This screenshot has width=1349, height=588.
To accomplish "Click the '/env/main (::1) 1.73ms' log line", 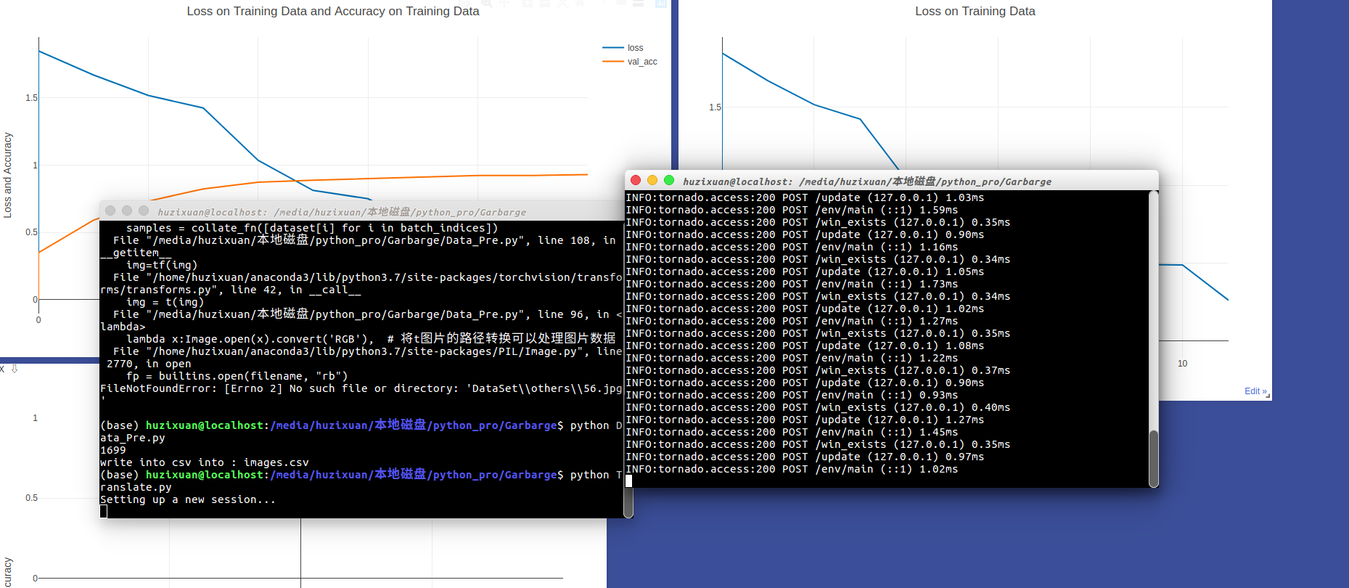I will click(x=792, y=284).
